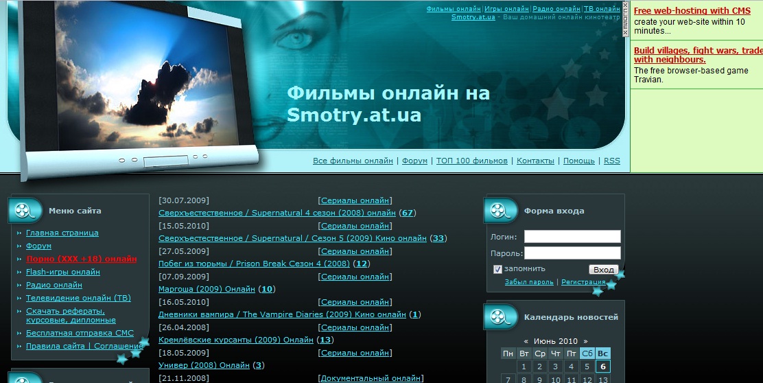Open Побег из тюрьмы / Prison Break entry

coord(254,264)
